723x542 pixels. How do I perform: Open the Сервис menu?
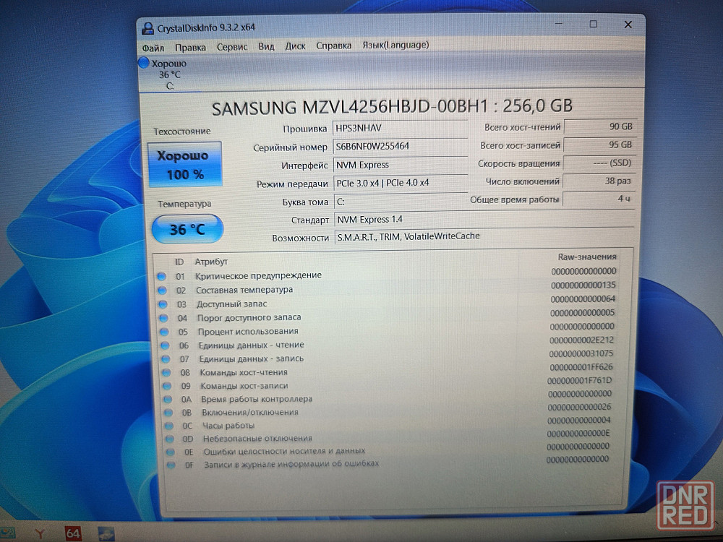point(232,47)
